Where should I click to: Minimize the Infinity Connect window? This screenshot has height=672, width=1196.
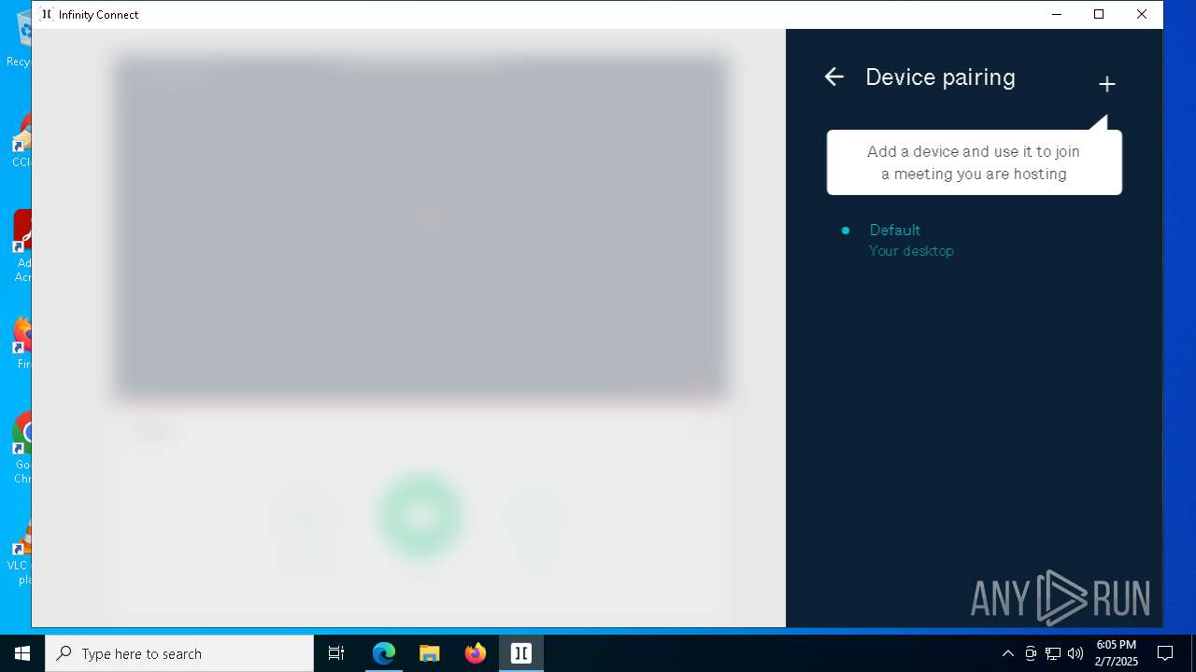point(1057,14)
